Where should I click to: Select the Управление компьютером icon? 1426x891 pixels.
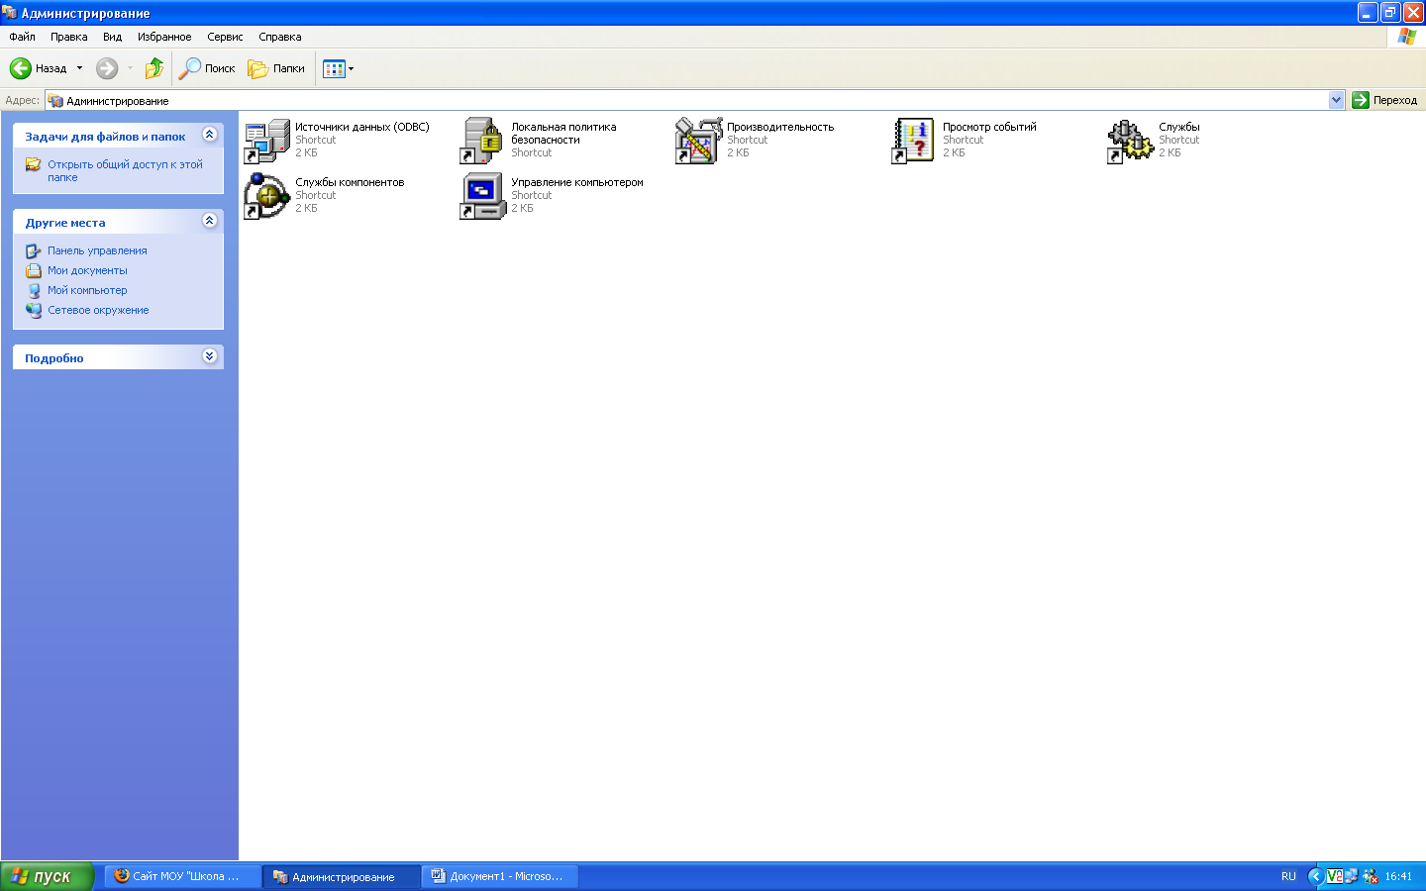482,196
